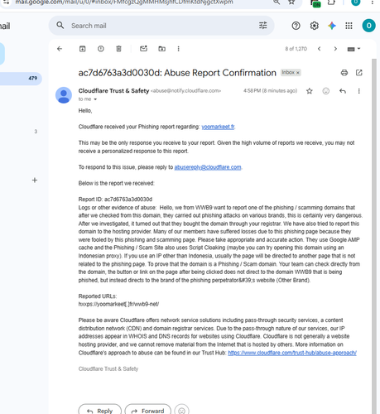
Task: Show advanced search options
Action: (x=262, y=26)
